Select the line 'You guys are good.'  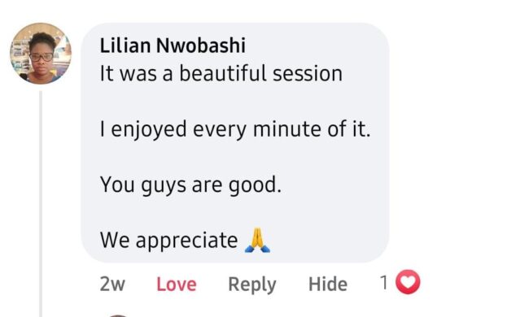[x=190, y=185]
